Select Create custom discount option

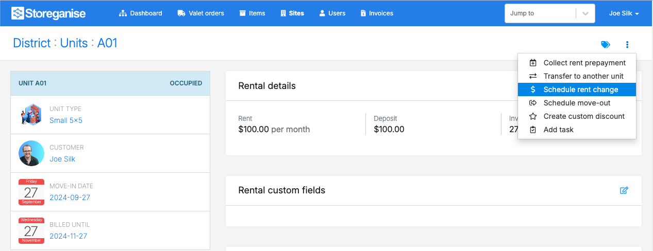584,116
